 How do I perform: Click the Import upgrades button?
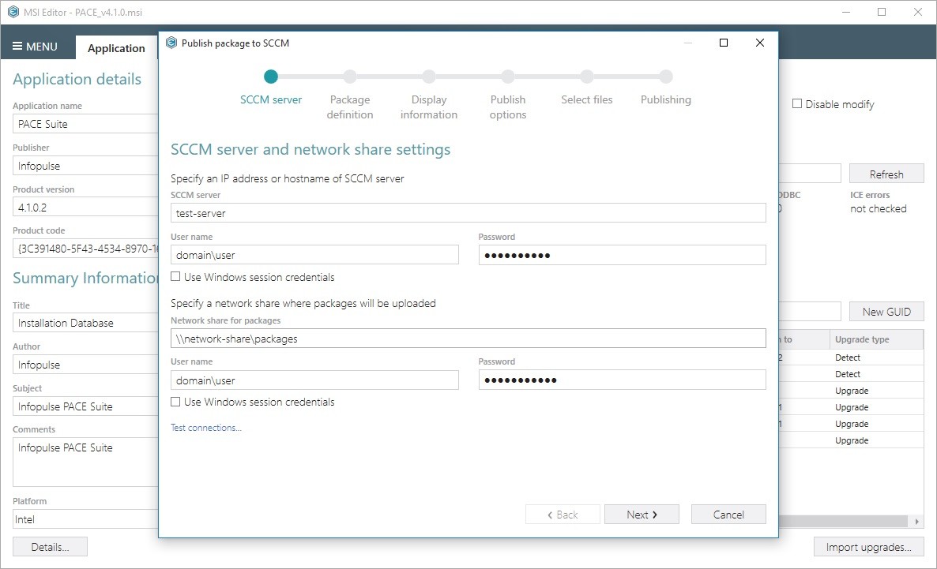point(868,547)
